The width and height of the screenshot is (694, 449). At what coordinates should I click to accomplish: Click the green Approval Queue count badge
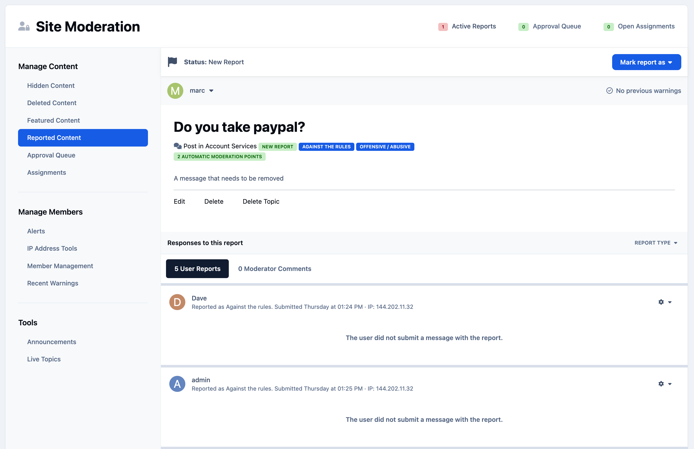[523, 26]
